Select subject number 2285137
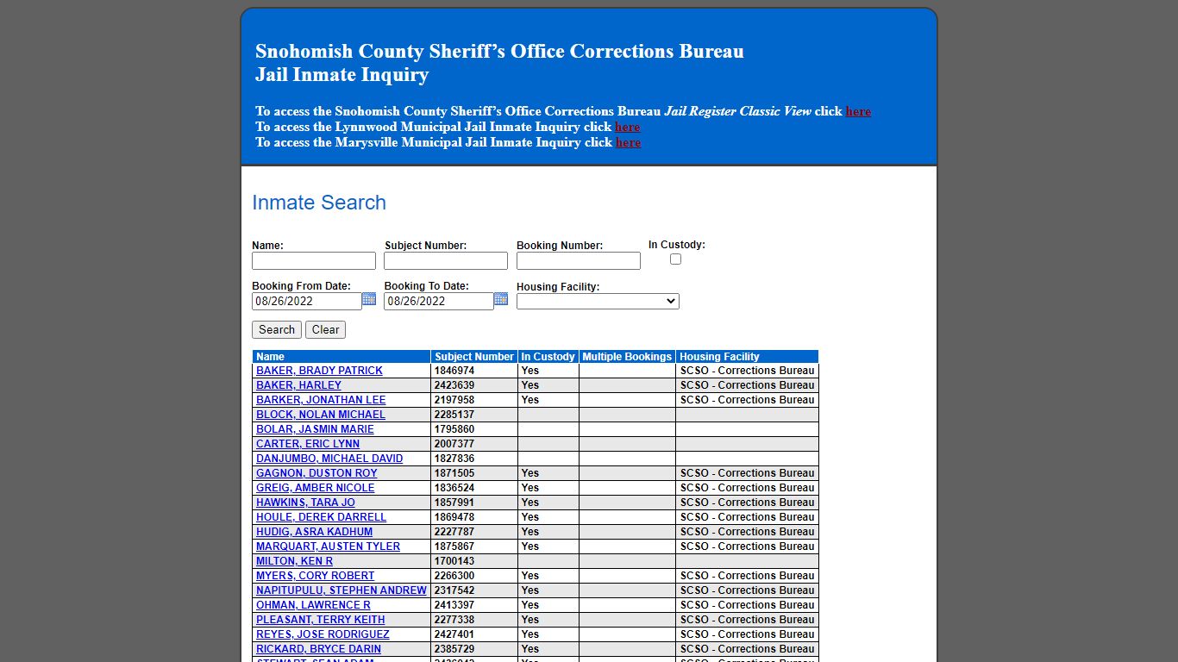The width and height of the screenshot is (1178, 662). pos(454,415)
